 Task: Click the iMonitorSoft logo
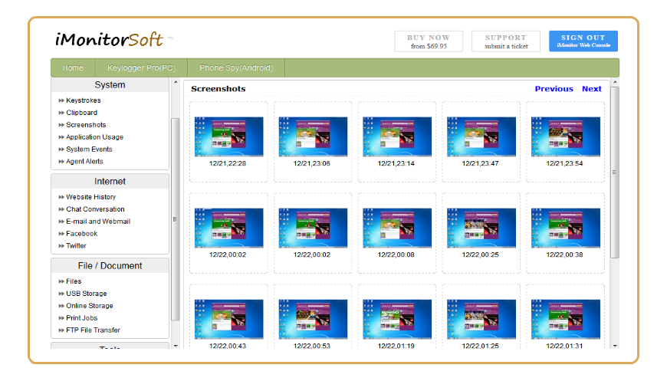(109, 40)
